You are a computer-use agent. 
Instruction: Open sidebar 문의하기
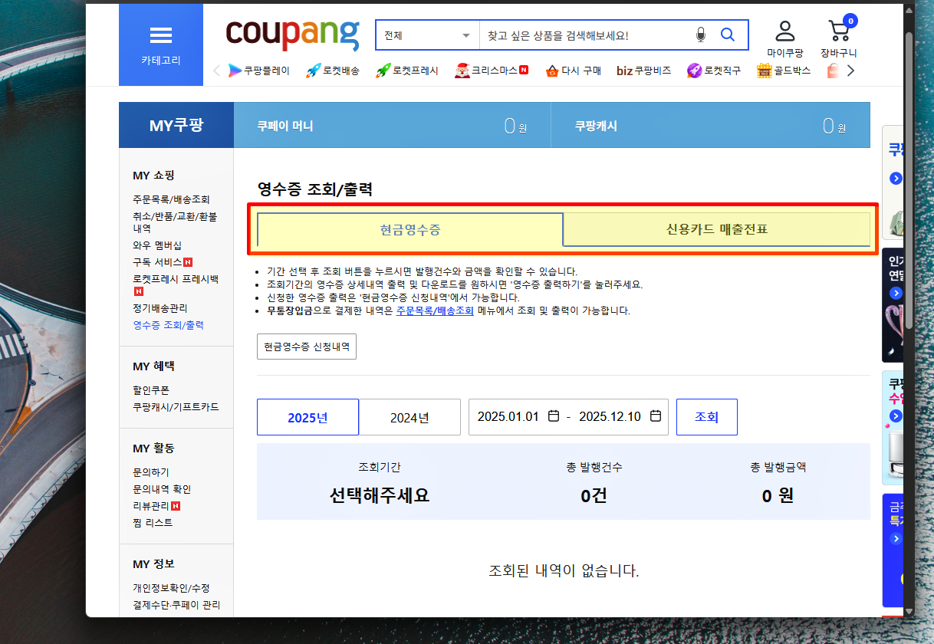[x=151, y=472]
